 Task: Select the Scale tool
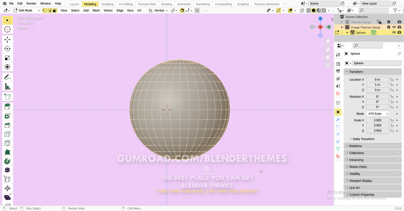(x=8, y=58)
